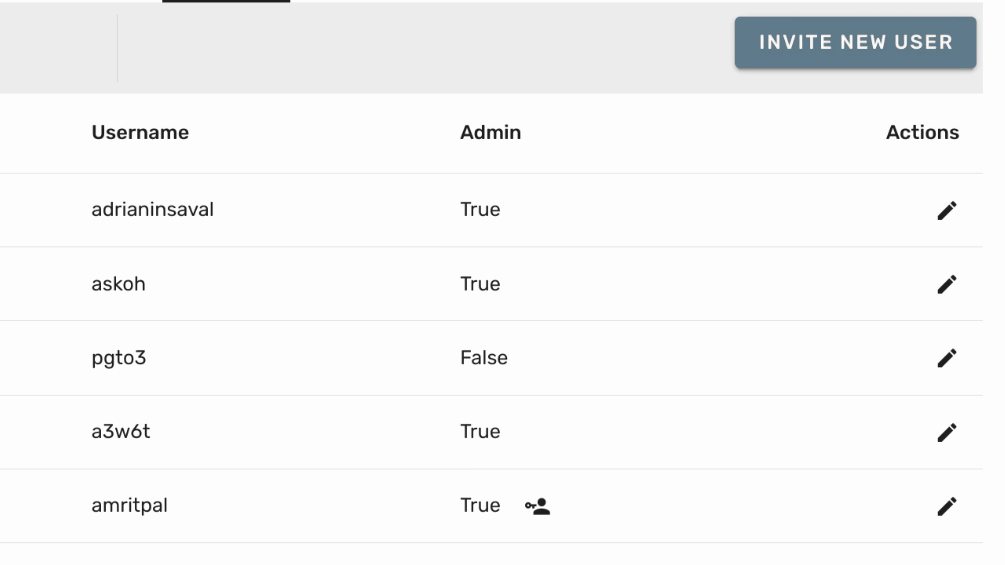
Task: Click the Admin column header
Action: click(x=490, y=132)
